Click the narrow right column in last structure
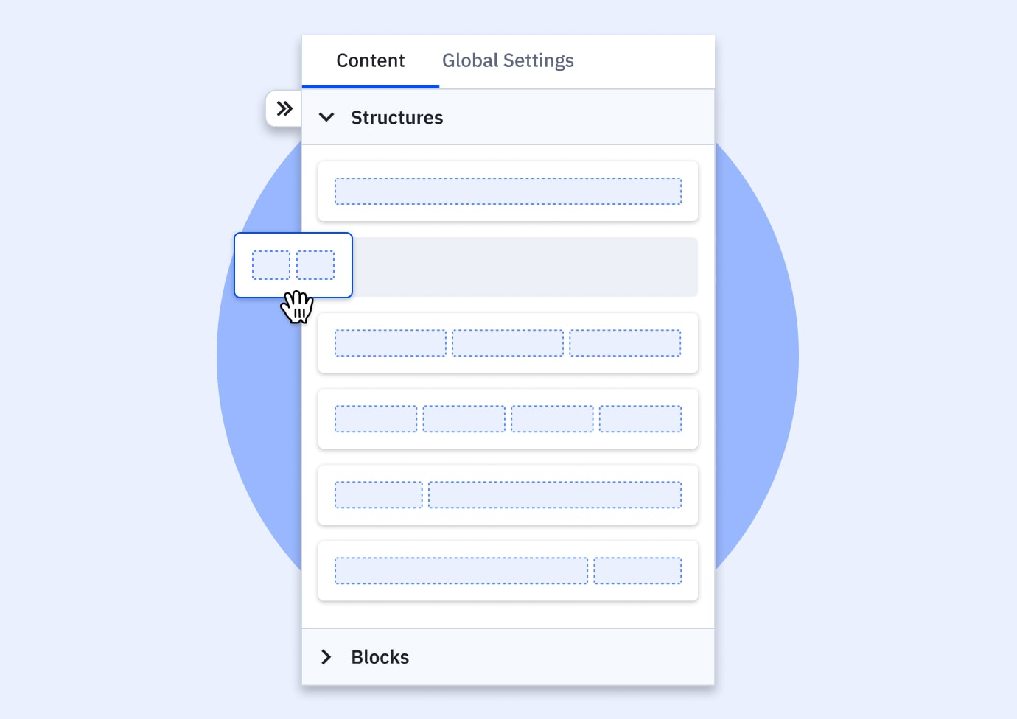Image resolution: width=1017 pixels, height=719 pixels. pos(637,570)
